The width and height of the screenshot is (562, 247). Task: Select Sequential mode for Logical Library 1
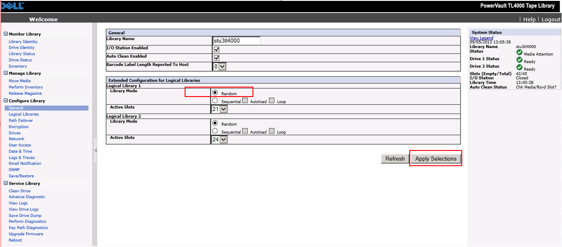pyautogui.click(x=215, y=101)
